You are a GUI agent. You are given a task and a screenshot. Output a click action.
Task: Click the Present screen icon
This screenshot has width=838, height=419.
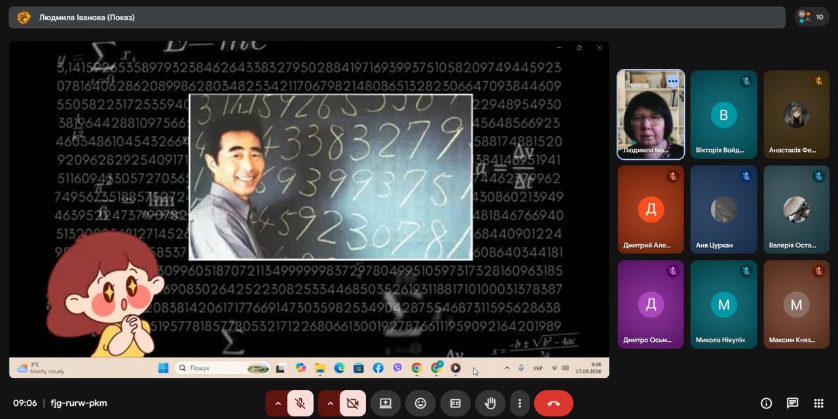point(386,403)
